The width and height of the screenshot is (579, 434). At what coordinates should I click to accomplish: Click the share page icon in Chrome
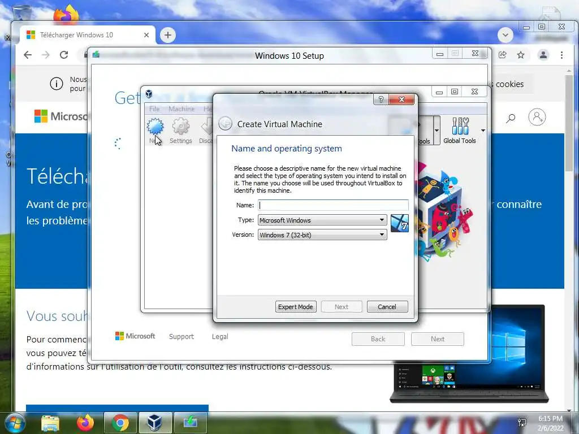point(502,55)
